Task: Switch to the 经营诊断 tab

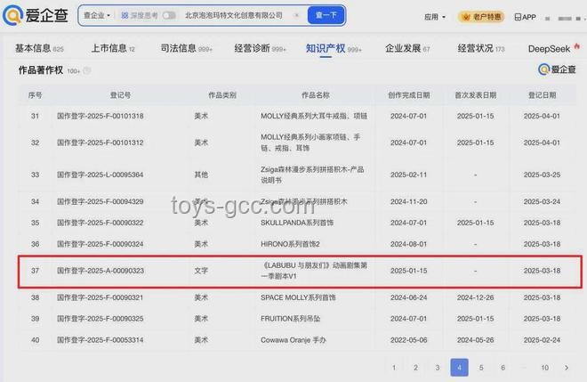Action: click(x=260, y=48)
